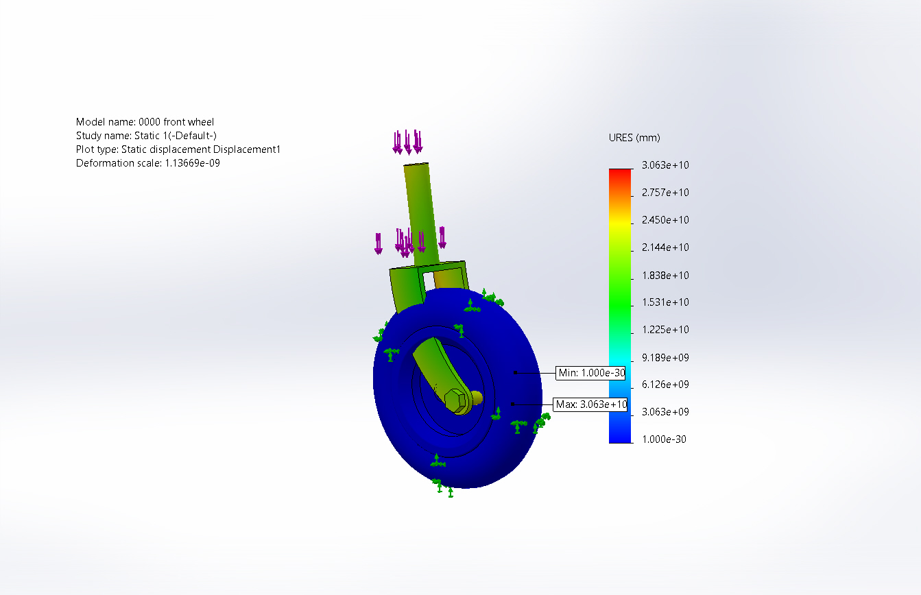
Task: Click the 'Model name: 0000 front wheel' annotation
Action: pyautogui.click(x=145, y=122)
